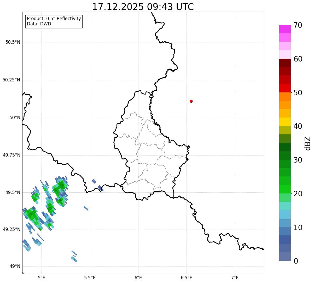This screenshot has height=283, width=314.
Task: Click the 6°E longitude label
Action: [138, 278]
